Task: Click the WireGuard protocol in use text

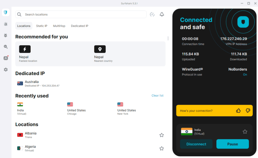Action: (192, 72)
